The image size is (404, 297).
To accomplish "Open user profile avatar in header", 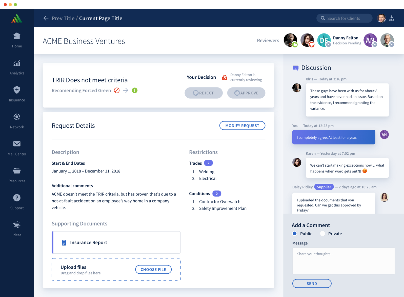I will click(381, 18).
